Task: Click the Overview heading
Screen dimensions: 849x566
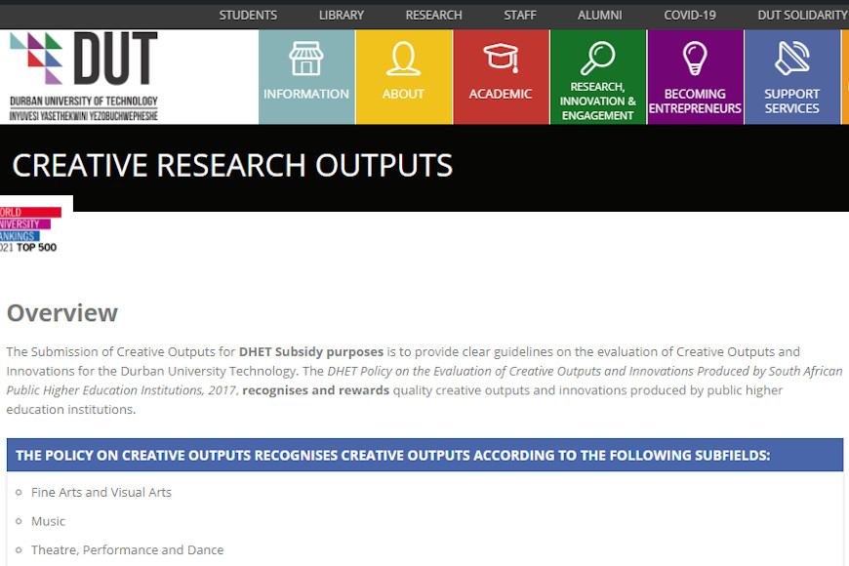Action: tap(62, 313)
